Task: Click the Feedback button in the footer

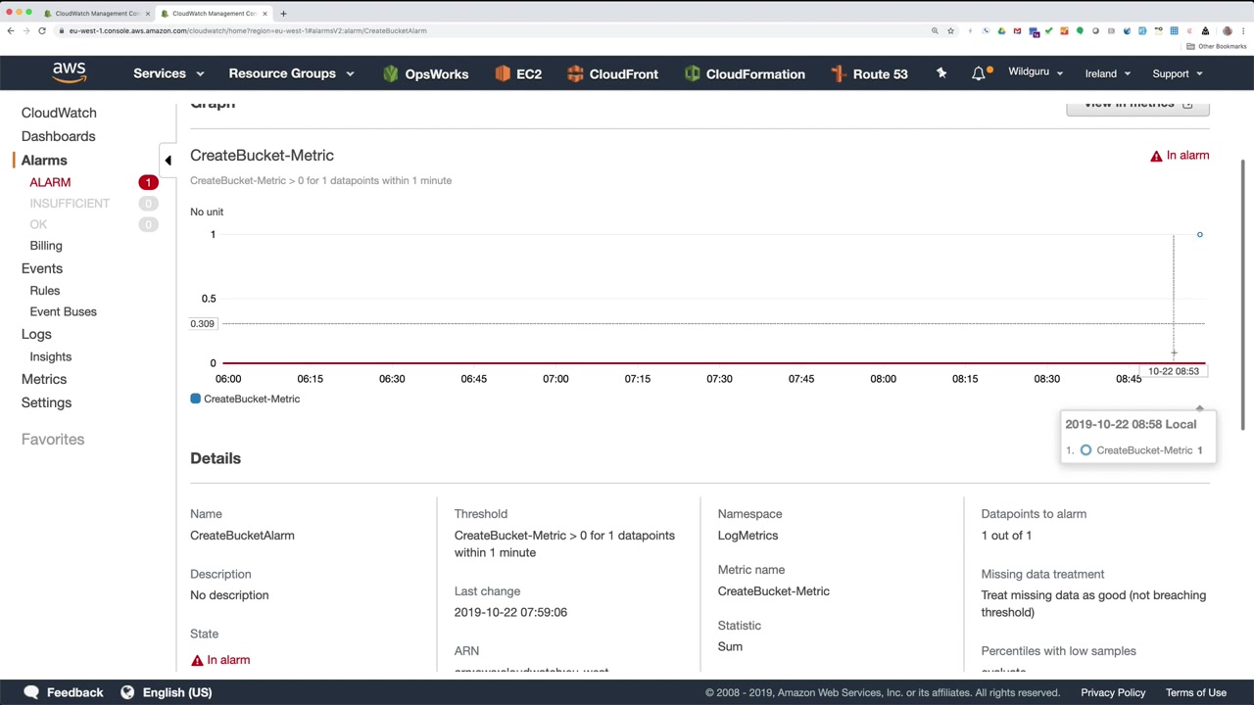Action: pos(64,692)
